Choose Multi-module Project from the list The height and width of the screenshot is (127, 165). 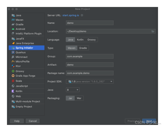[x=27, y=101]
